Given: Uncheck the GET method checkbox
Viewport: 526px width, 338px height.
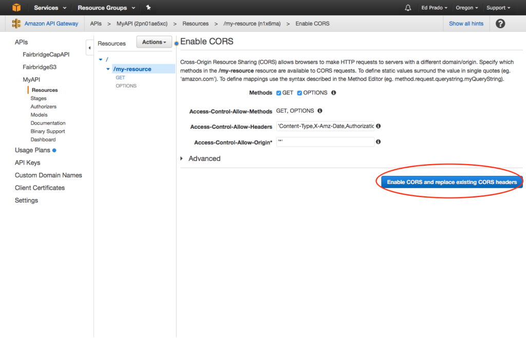Looking at the screenshot, I should point(280,93).
